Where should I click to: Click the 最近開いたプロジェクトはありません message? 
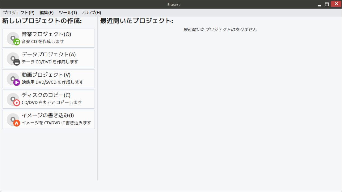coord(220,30)
